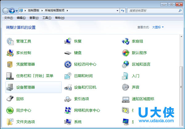Open the 日期和时间 icon

pos(68,76)
